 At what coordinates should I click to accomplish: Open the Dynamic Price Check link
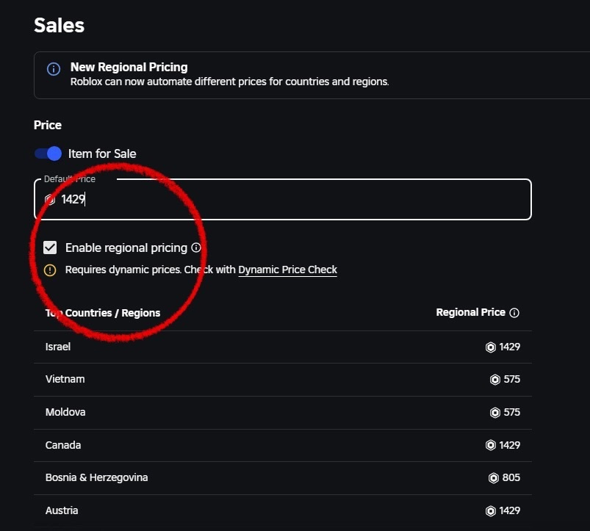[x=288, y=270]
